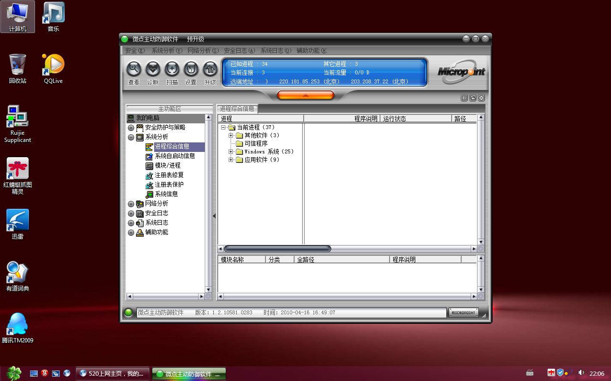Open the 系统日志(O) menu
The height and width of the screenshot is (381, 611).
pos(275,50)
